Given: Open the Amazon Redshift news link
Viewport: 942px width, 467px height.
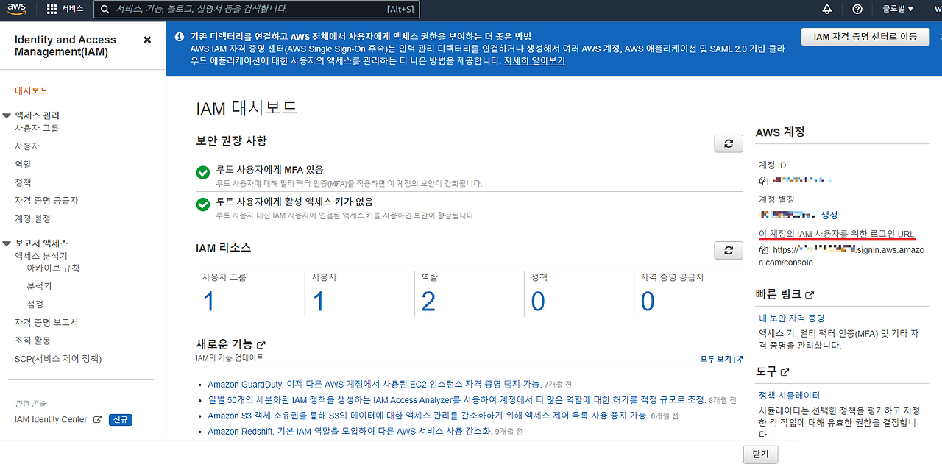Looking at the screenshot, I should pos(349,432).
